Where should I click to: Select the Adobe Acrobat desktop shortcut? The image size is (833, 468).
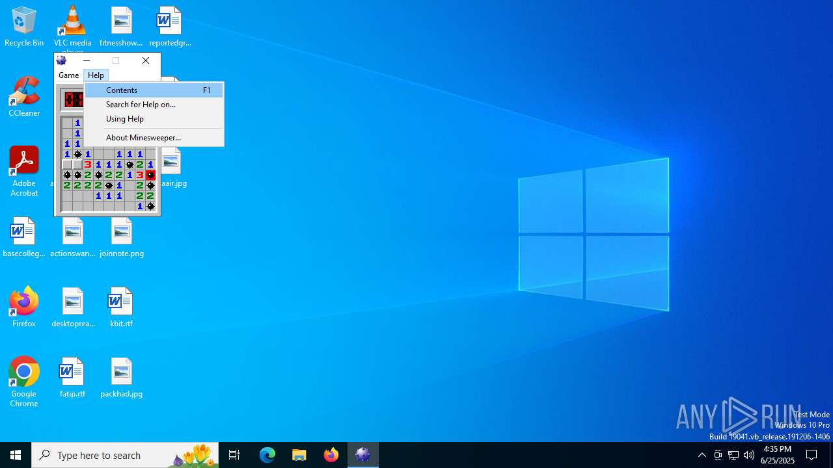pyautogui.click(x=24, y=172)
